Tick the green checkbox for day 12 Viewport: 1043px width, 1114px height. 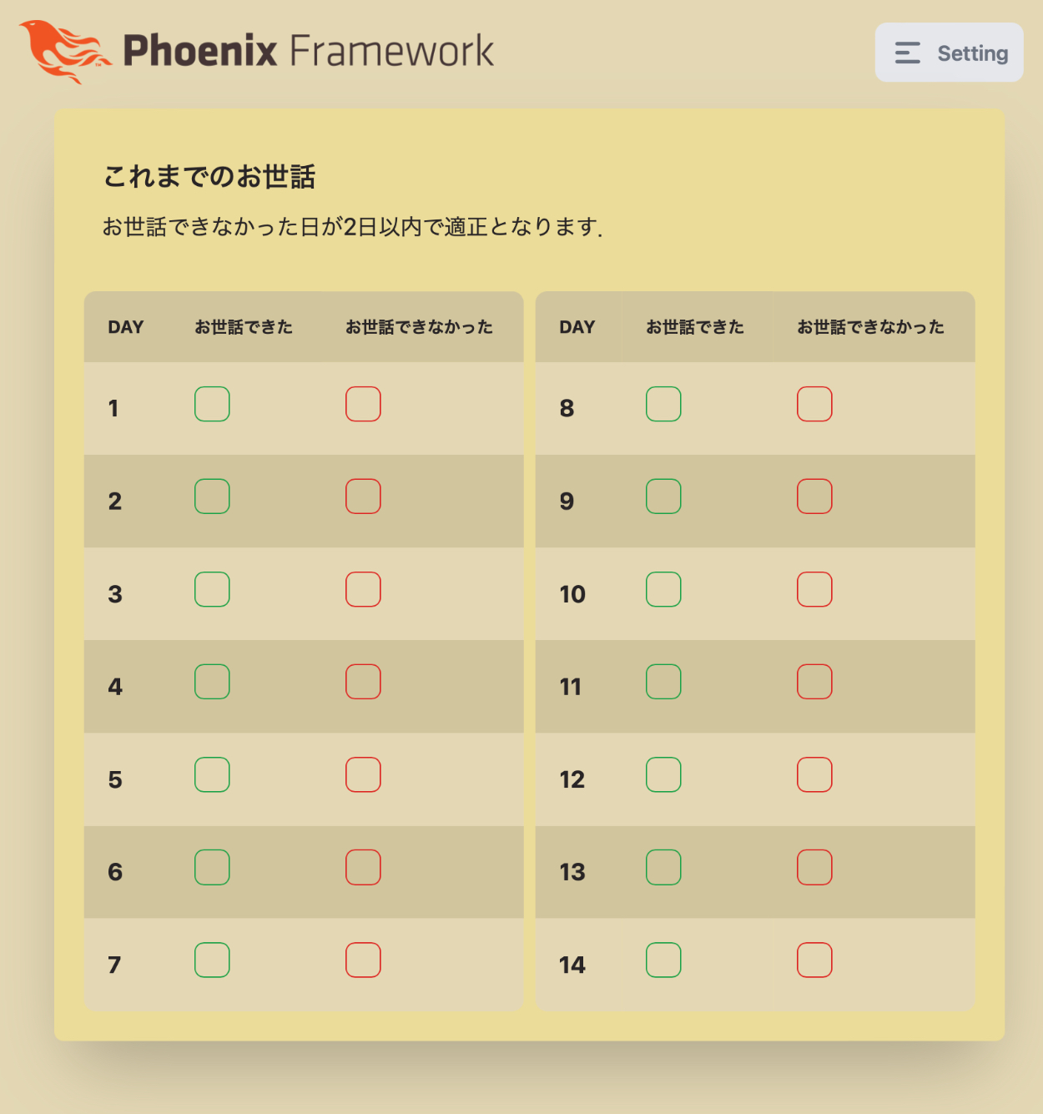[x=663, y=774]
